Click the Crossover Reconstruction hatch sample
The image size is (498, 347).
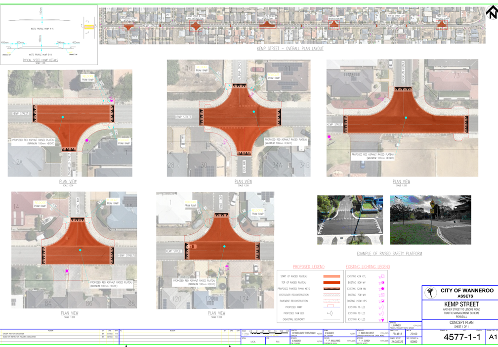tap(331, 295)
